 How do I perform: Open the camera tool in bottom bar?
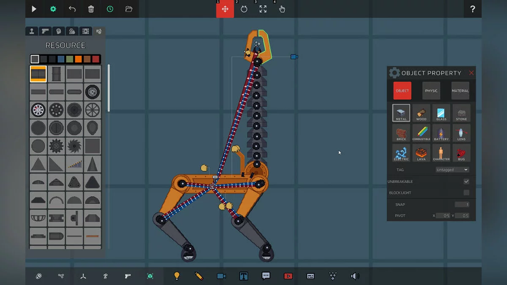pyautogui.click(x=221, y=276)
